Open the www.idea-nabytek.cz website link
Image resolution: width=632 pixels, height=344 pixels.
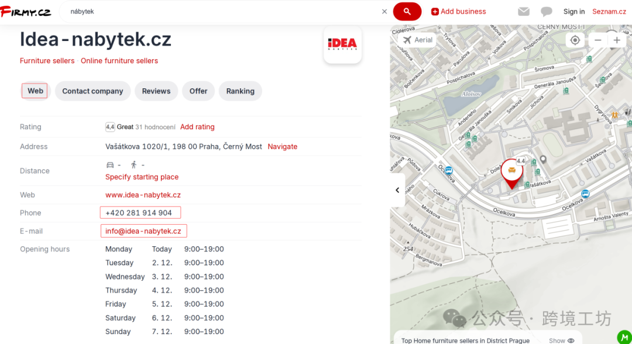143,195
